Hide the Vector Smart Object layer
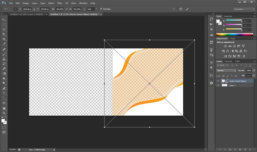This screenshot has width=257, height=152. click(218, 81)
